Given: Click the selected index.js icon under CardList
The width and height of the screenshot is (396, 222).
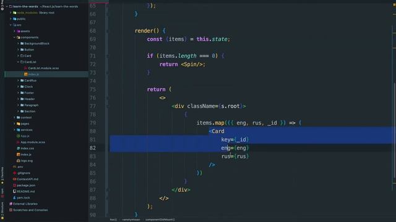Looking at the screenshot, I should (25, 74).
